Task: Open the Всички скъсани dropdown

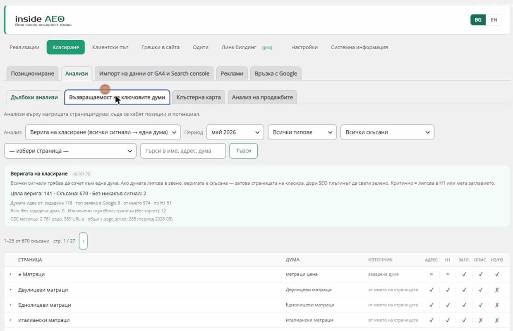Action: click(387, 132)
